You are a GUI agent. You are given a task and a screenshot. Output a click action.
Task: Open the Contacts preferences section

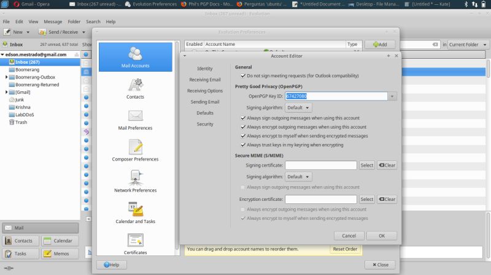(135, 89)
